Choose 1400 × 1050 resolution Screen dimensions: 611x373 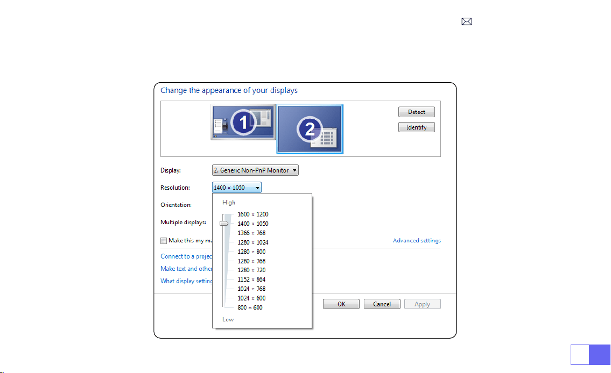click(253, 224)
